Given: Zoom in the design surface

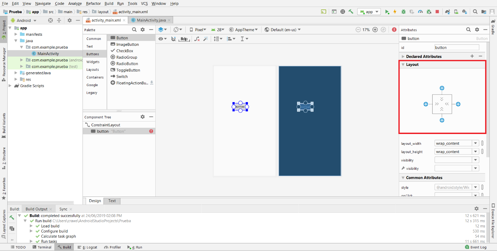Looking at the screenshot, I should [x=375, y=30].
